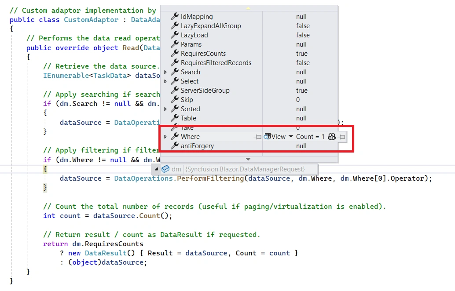Screen dimensions: 455x291
Task: Select the Sorted property name
Action: 191,109
